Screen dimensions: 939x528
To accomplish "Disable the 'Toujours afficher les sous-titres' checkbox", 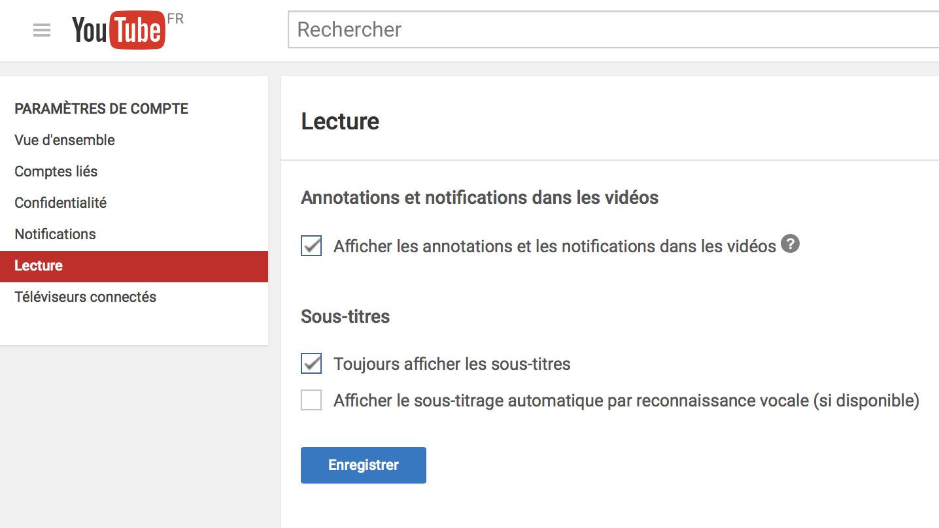I will (x=311, y=364).
